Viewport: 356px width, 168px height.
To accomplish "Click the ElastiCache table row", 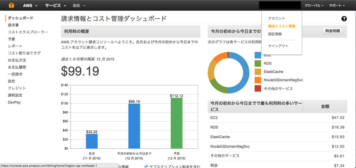I will pos(277,137).
